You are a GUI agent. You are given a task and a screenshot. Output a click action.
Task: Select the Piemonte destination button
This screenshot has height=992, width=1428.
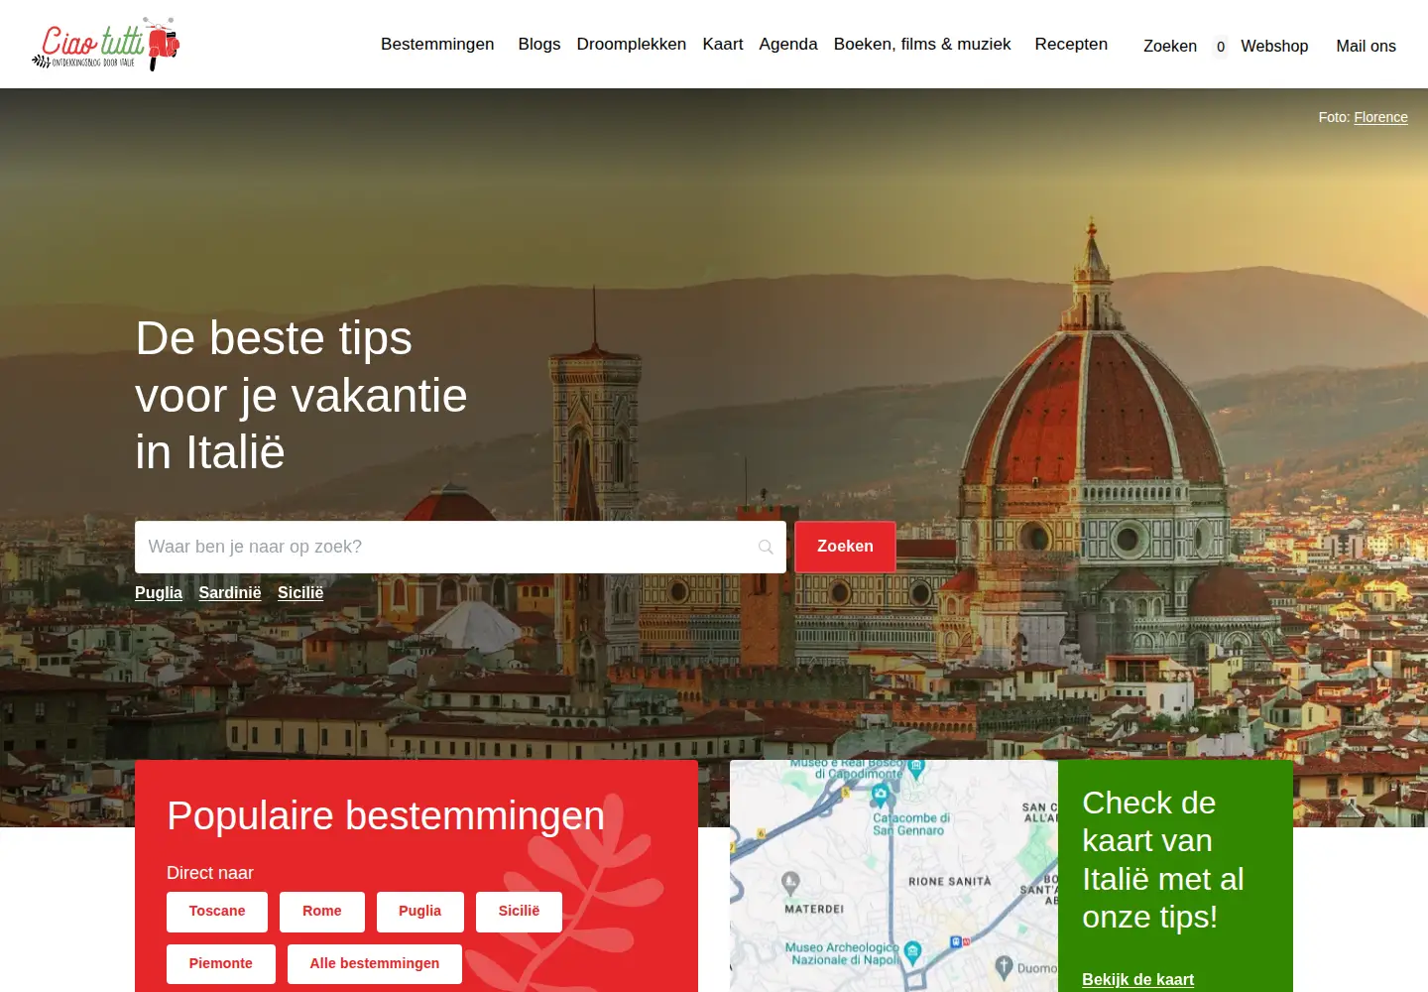[x=221, y=964]
